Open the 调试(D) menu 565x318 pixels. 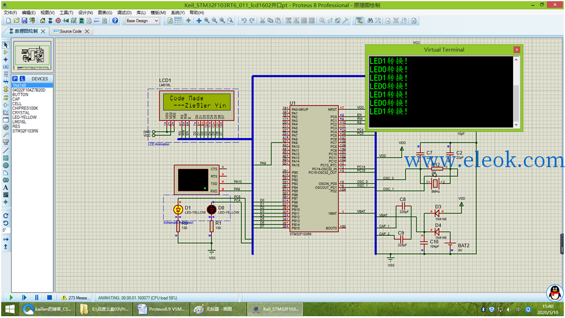[x=125, y=12]
